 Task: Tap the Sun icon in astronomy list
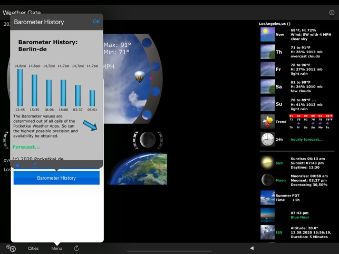pos(267,163)
